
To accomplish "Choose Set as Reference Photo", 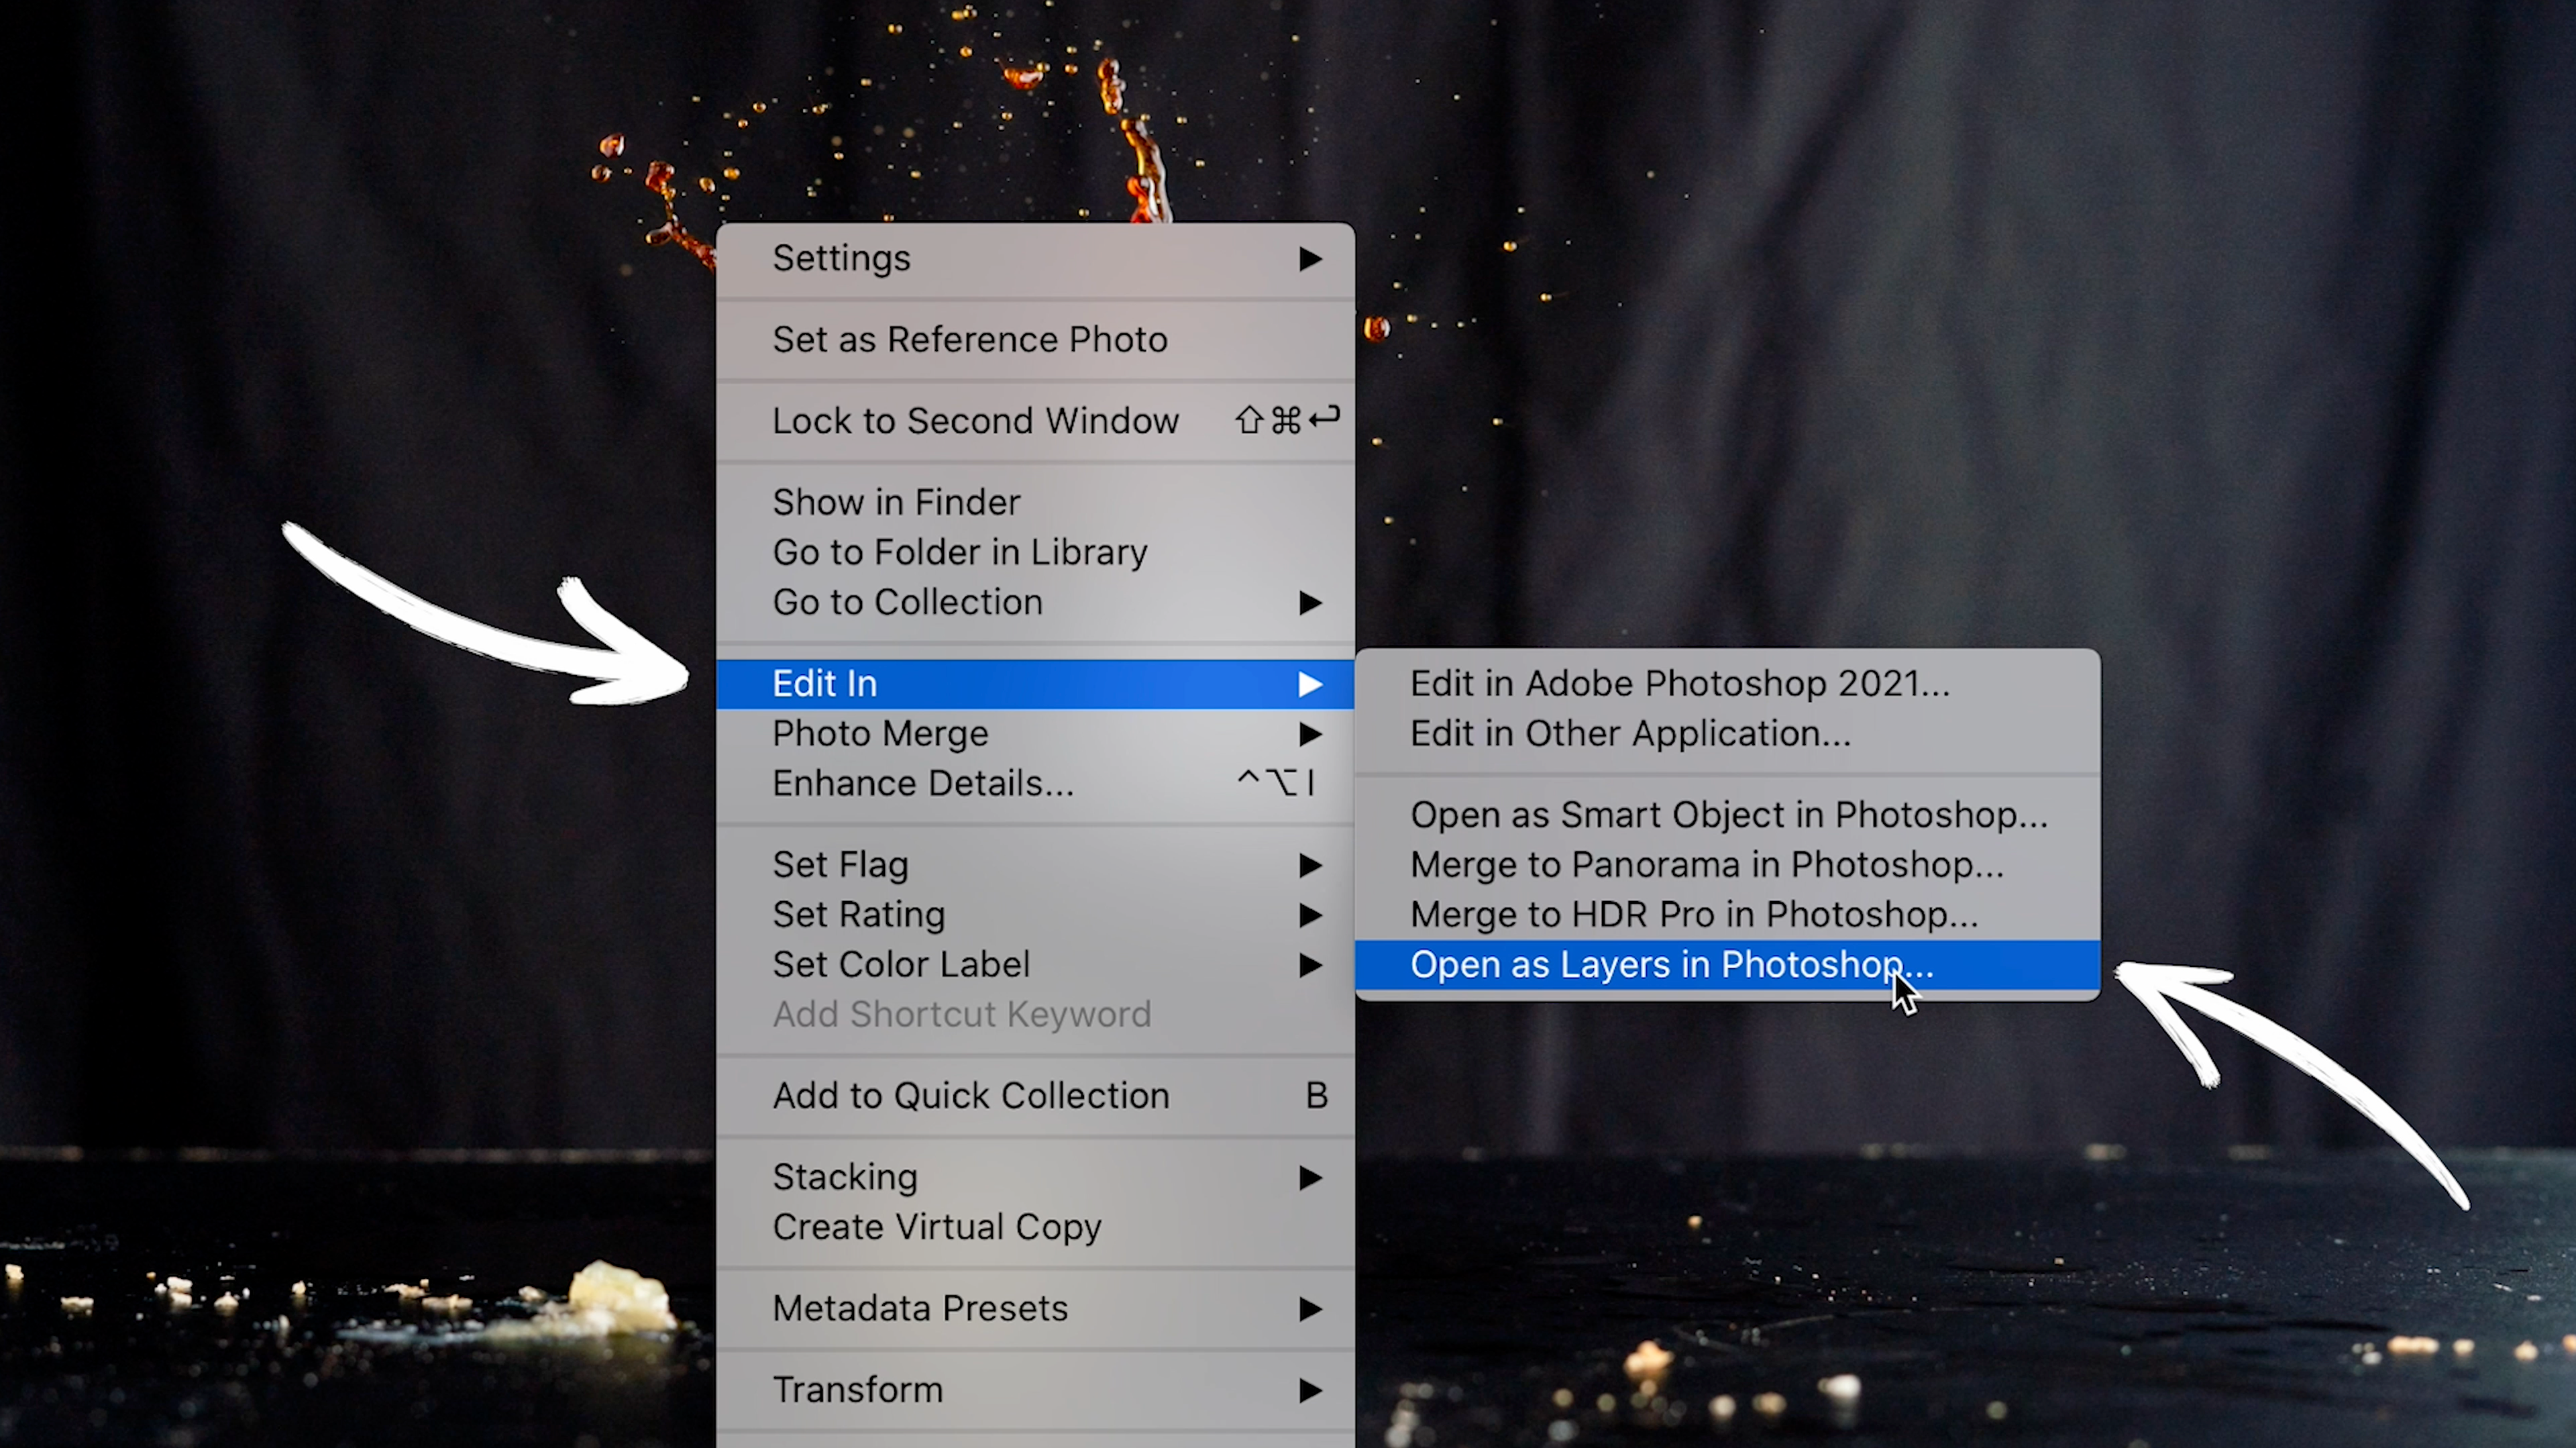I will 1035,339.
